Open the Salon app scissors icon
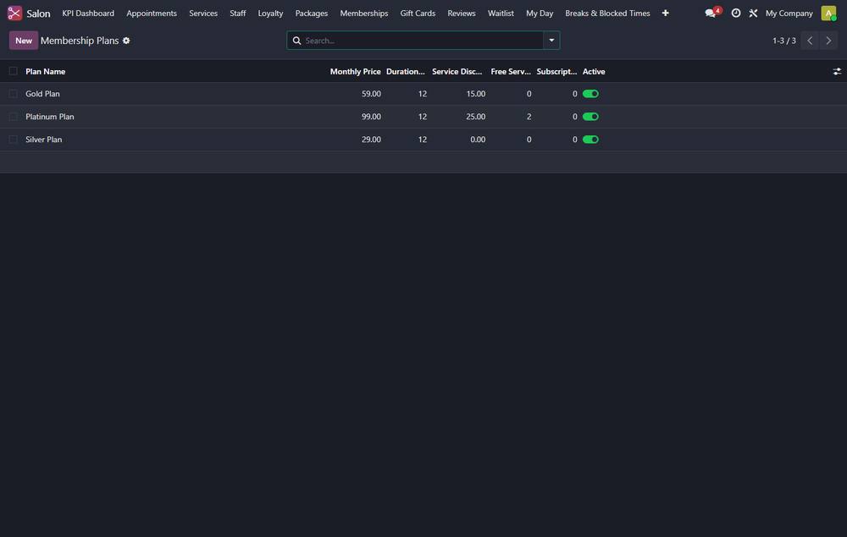Screen dimensions: 847x537 point(14,13)
